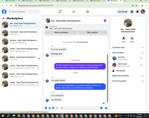Image resolution: width=149 pixels, height=118 pixels.
Task: Go to the Home feed icon
Action: (x=60, y=12)
